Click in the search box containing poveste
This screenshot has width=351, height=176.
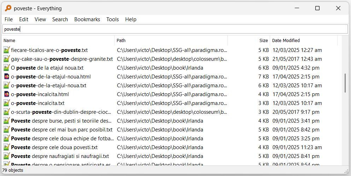[175, 29]
